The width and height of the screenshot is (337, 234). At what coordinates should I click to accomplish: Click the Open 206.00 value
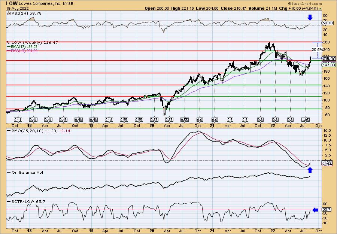click(x=157, y=8)
